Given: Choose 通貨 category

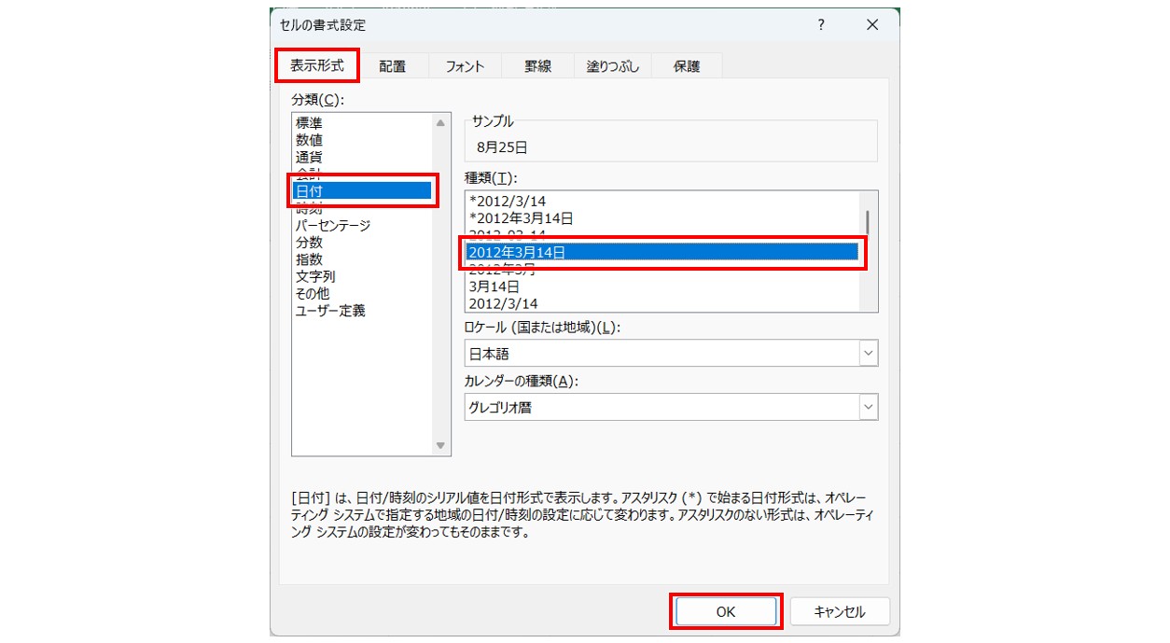Looking at the screenshot, I should (x=362, y=157).
